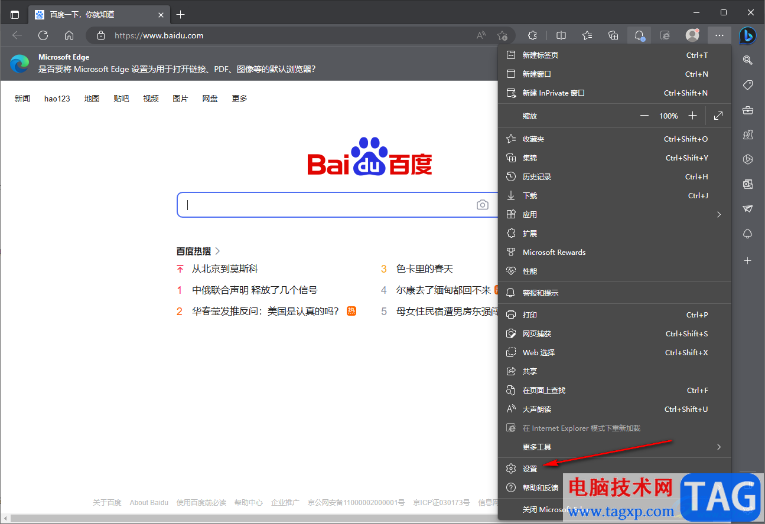Viewport: 765px width, 524px height.
Task: Click the three-dot Settings and more button
Action: coord(719,35)
